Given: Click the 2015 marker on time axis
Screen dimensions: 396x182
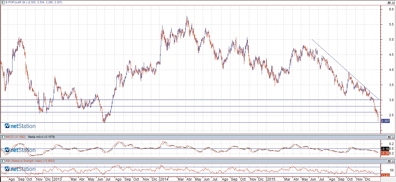Looking at the screenshot, I should [x=271, y=179].
